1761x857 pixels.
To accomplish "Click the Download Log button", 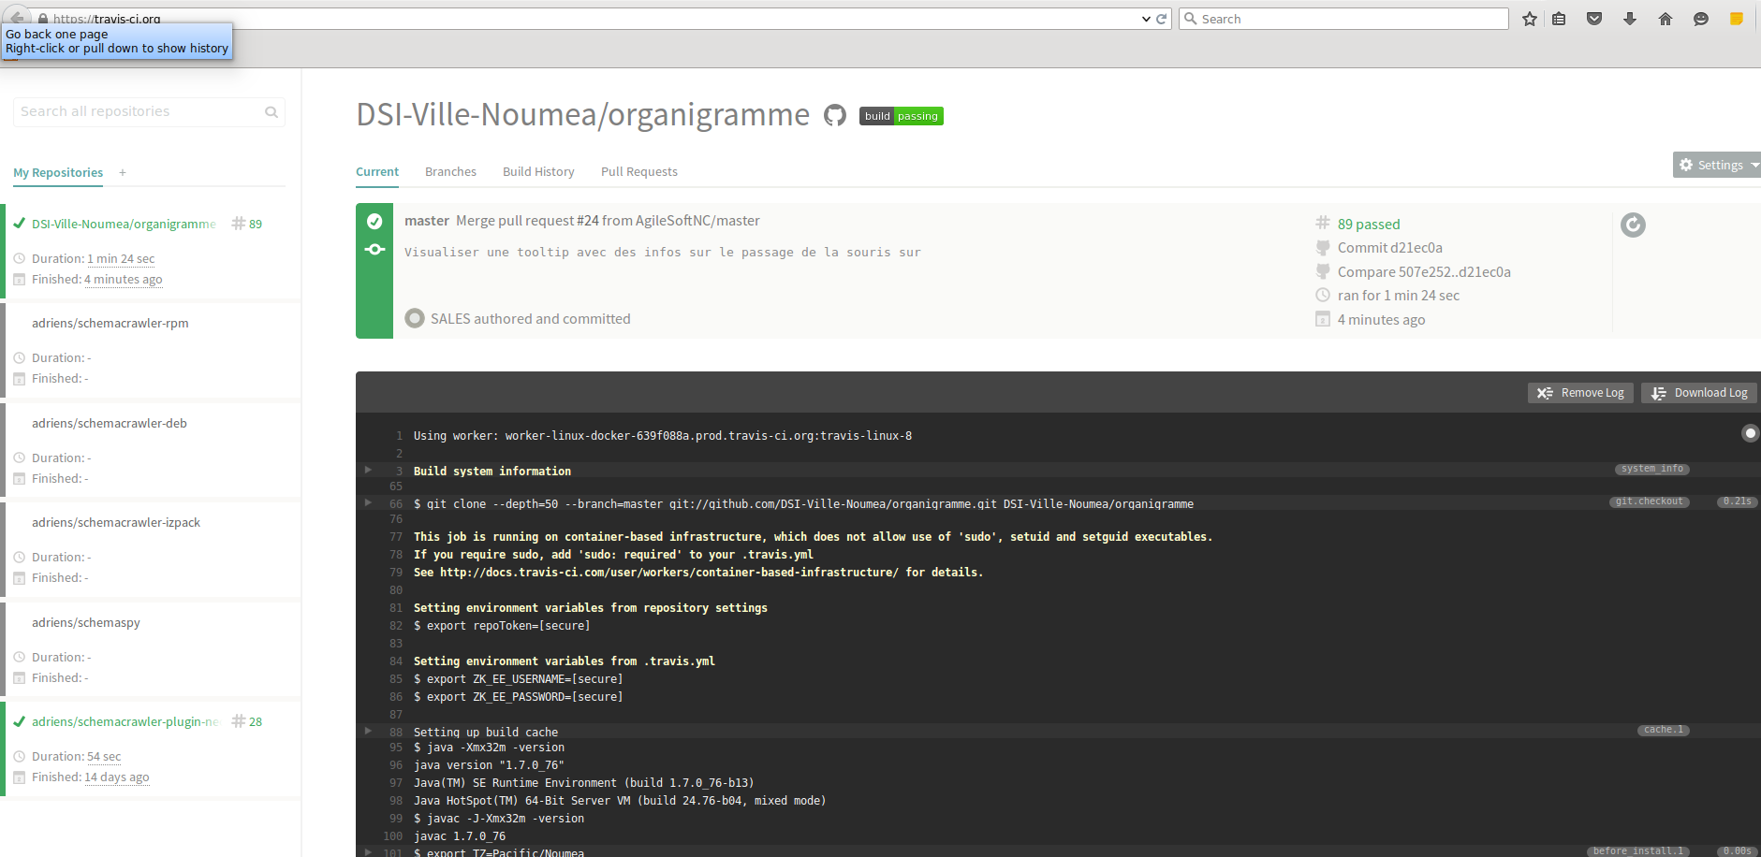I will (x=1699, y=393).
